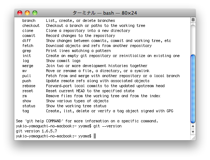Click the 'branch' command at top of list
The height and width of the screenshot is (160, 210).
pos(29,20)
